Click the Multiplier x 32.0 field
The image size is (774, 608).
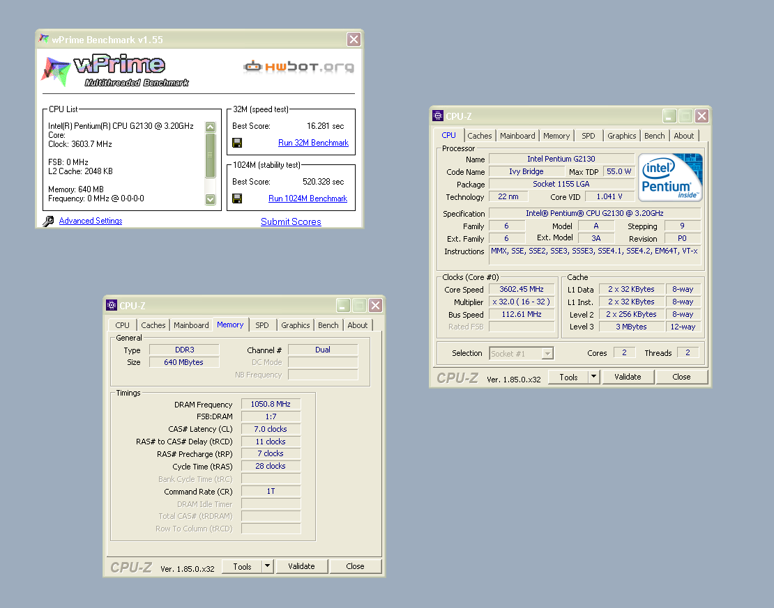pyautogui.click(x=522, y=302)
